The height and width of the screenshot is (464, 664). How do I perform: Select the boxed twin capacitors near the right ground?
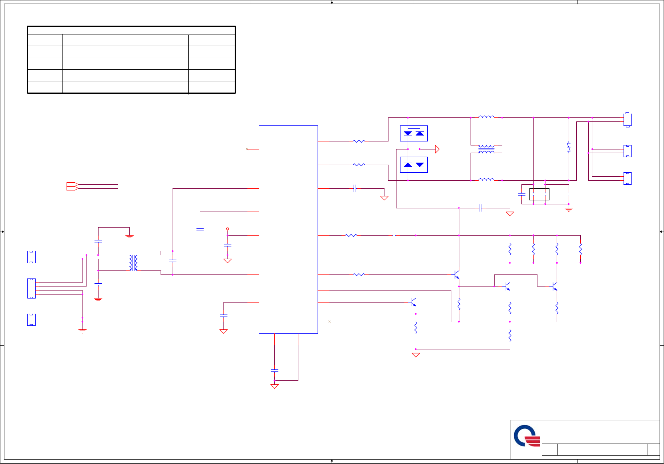(x=539, y=194)
